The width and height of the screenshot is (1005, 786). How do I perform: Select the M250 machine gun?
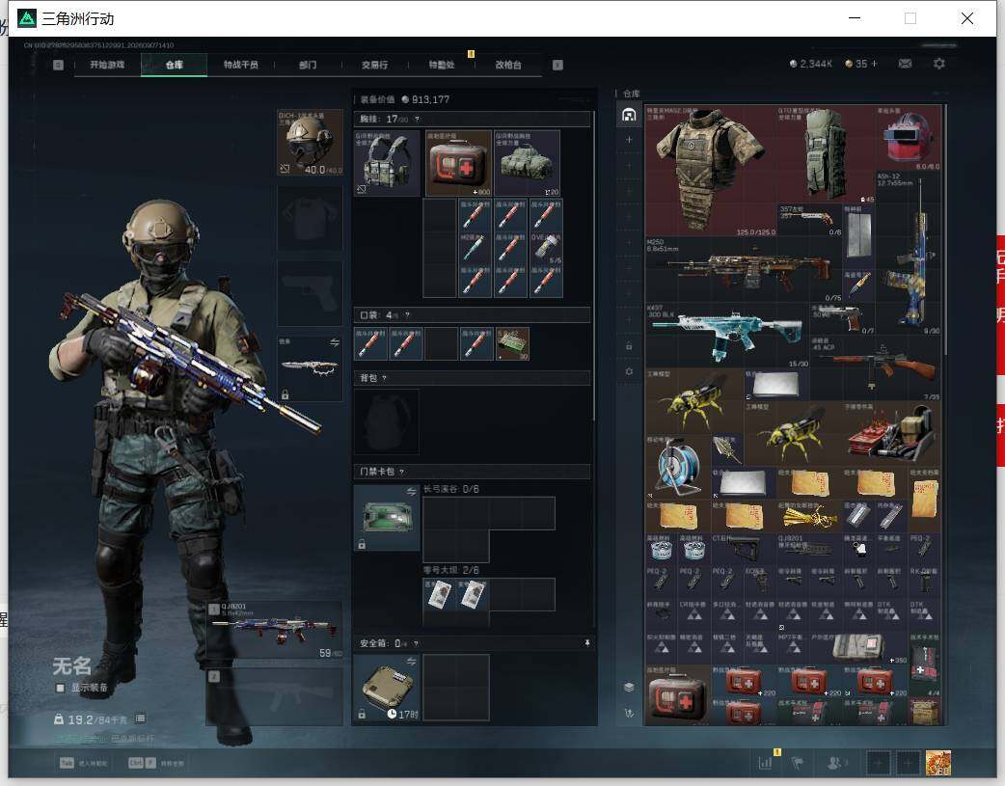pos(744,269)
